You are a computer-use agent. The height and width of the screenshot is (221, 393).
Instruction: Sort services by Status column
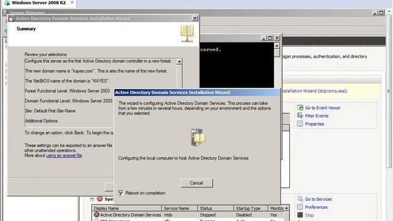coord(216,208)
